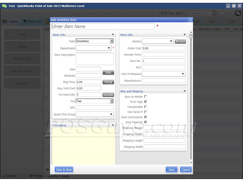Click the Item Description text box
243x182 pixels.
(95, 59)
